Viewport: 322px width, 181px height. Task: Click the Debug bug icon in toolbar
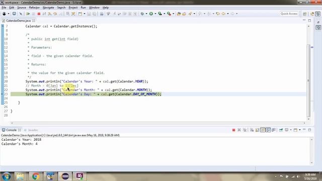tap(142, 14)
